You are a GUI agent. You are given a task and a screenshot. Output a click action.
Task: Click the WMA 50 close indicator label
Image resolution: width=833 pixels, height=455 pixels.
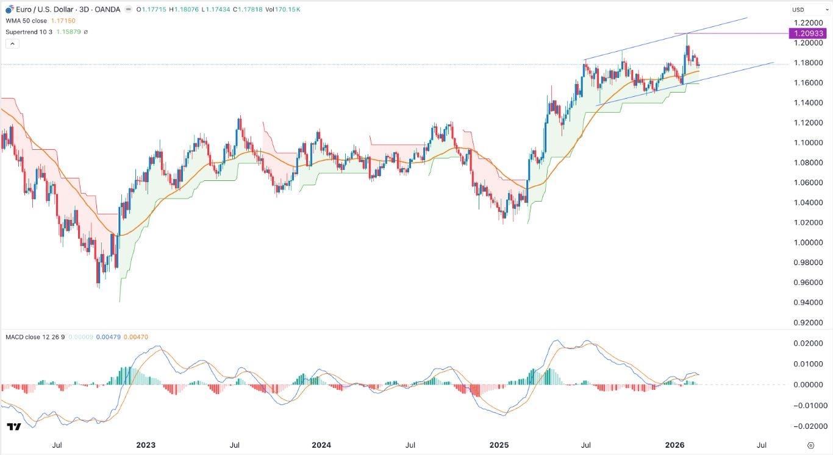click(27, 20)
